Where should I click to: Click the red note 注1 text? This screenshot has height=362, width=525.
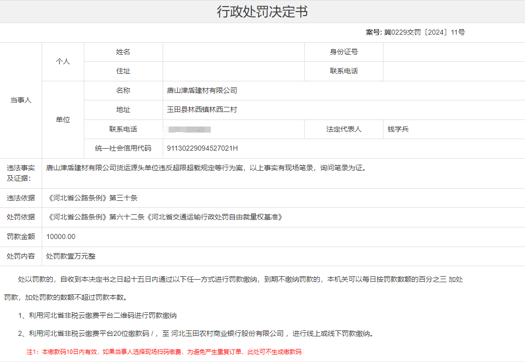[x=164, y=352]
